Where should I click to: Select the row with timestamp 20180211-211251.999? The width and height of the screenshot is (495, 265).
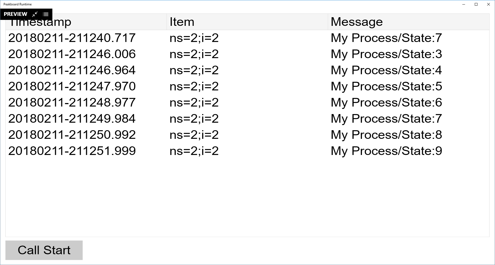72,151
